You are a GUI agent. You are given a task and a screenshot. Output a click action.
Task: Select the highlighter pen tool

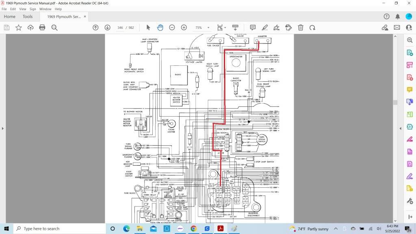[x=265, y=28]
